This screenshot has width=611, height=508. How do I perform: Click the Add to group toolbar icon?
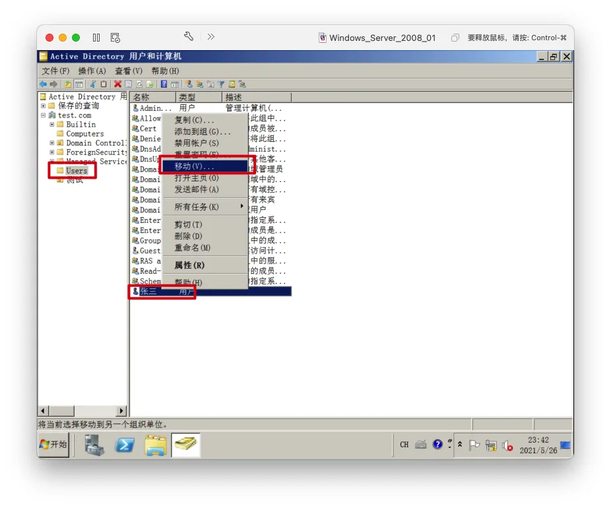(242, 84)
